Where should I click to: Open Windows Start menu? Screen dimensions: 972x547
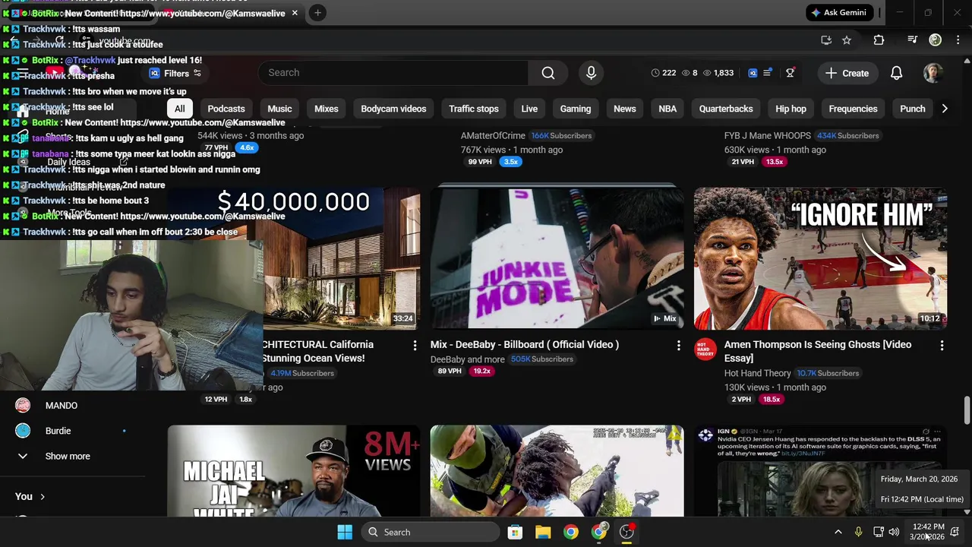tap(345, 532)
